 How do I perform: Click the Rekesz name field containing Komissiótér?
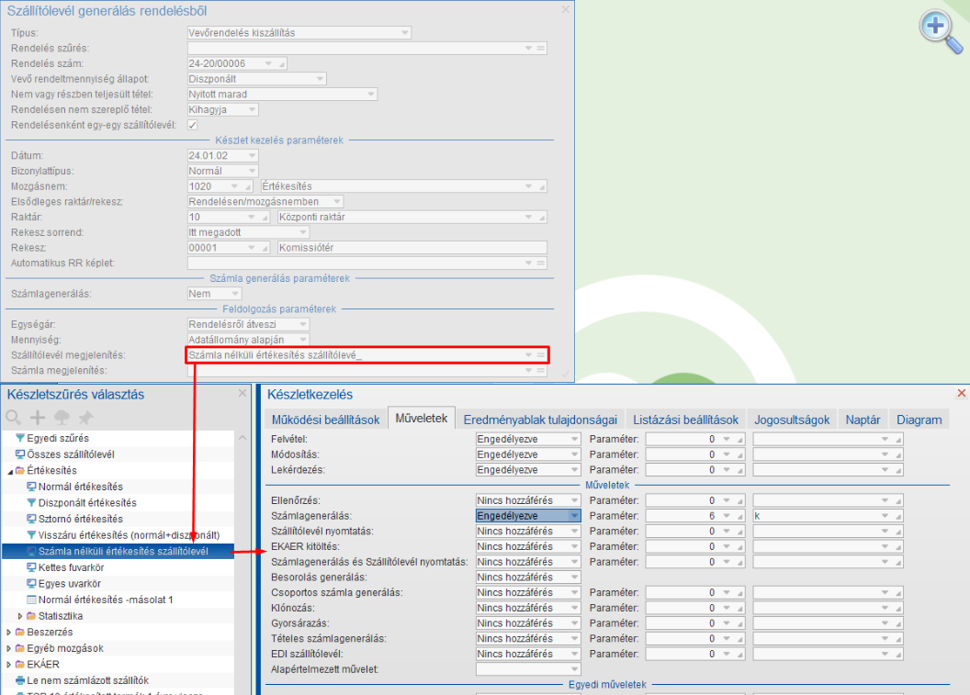(x=411, y=248)
